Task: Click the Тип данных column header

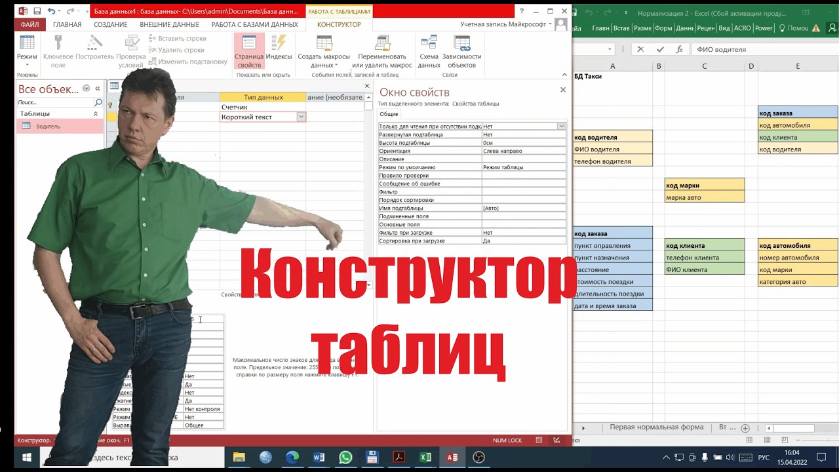Action: [263, 97]
